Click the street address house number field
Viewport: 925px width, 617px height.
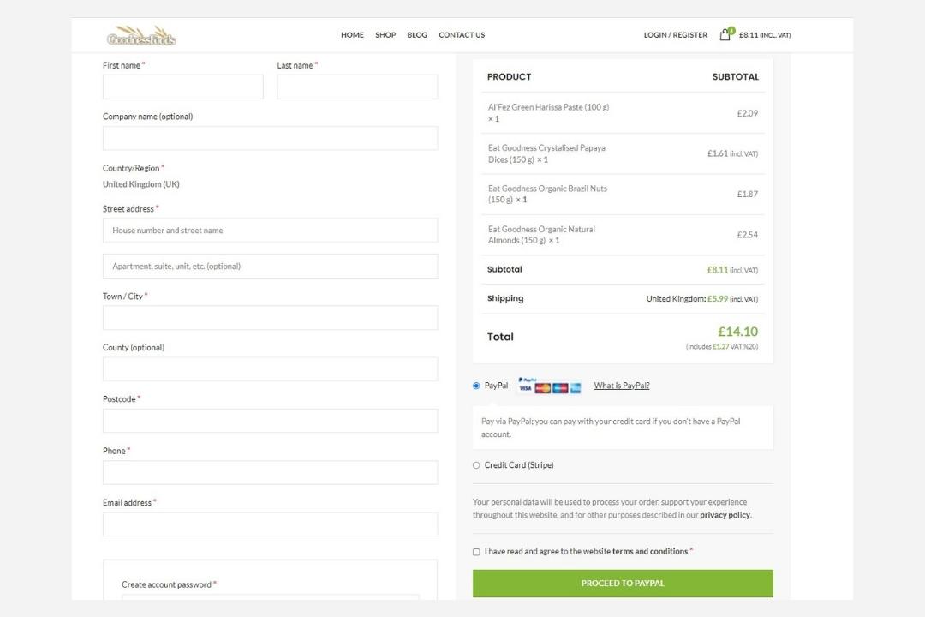tap(270, 231)
